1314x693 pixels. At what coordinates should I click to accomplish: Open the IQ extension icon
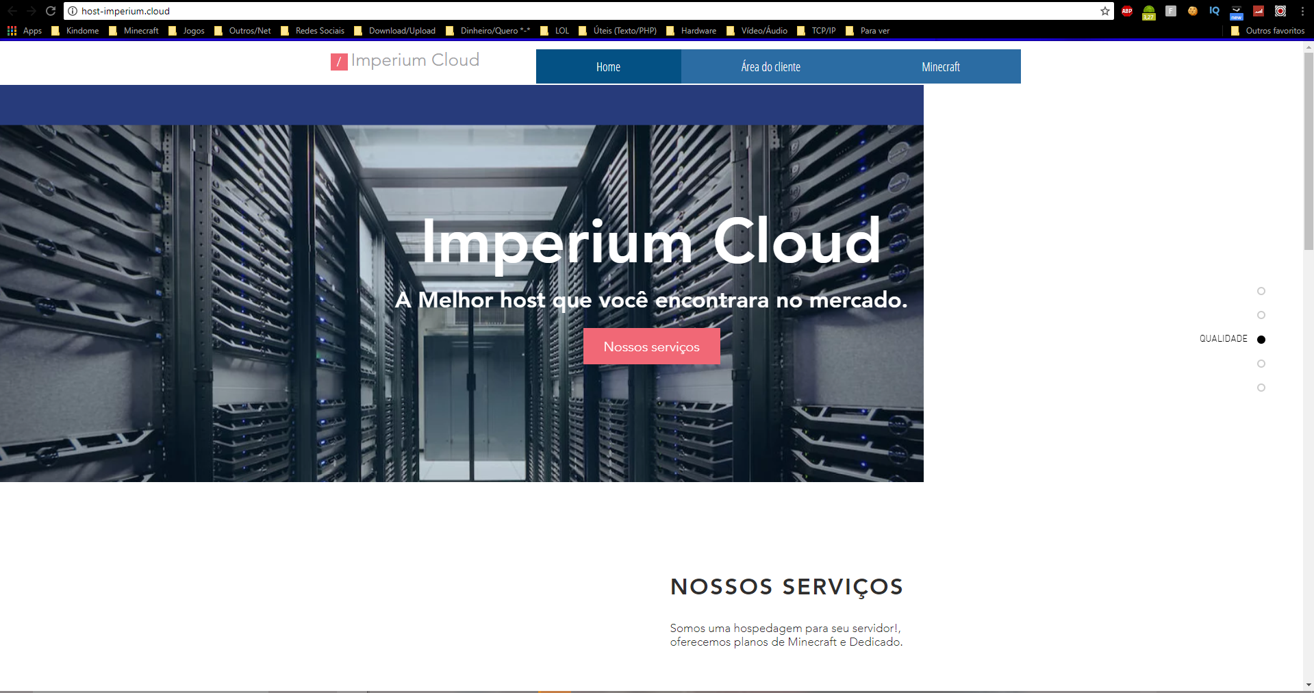tap(1215, 11)
